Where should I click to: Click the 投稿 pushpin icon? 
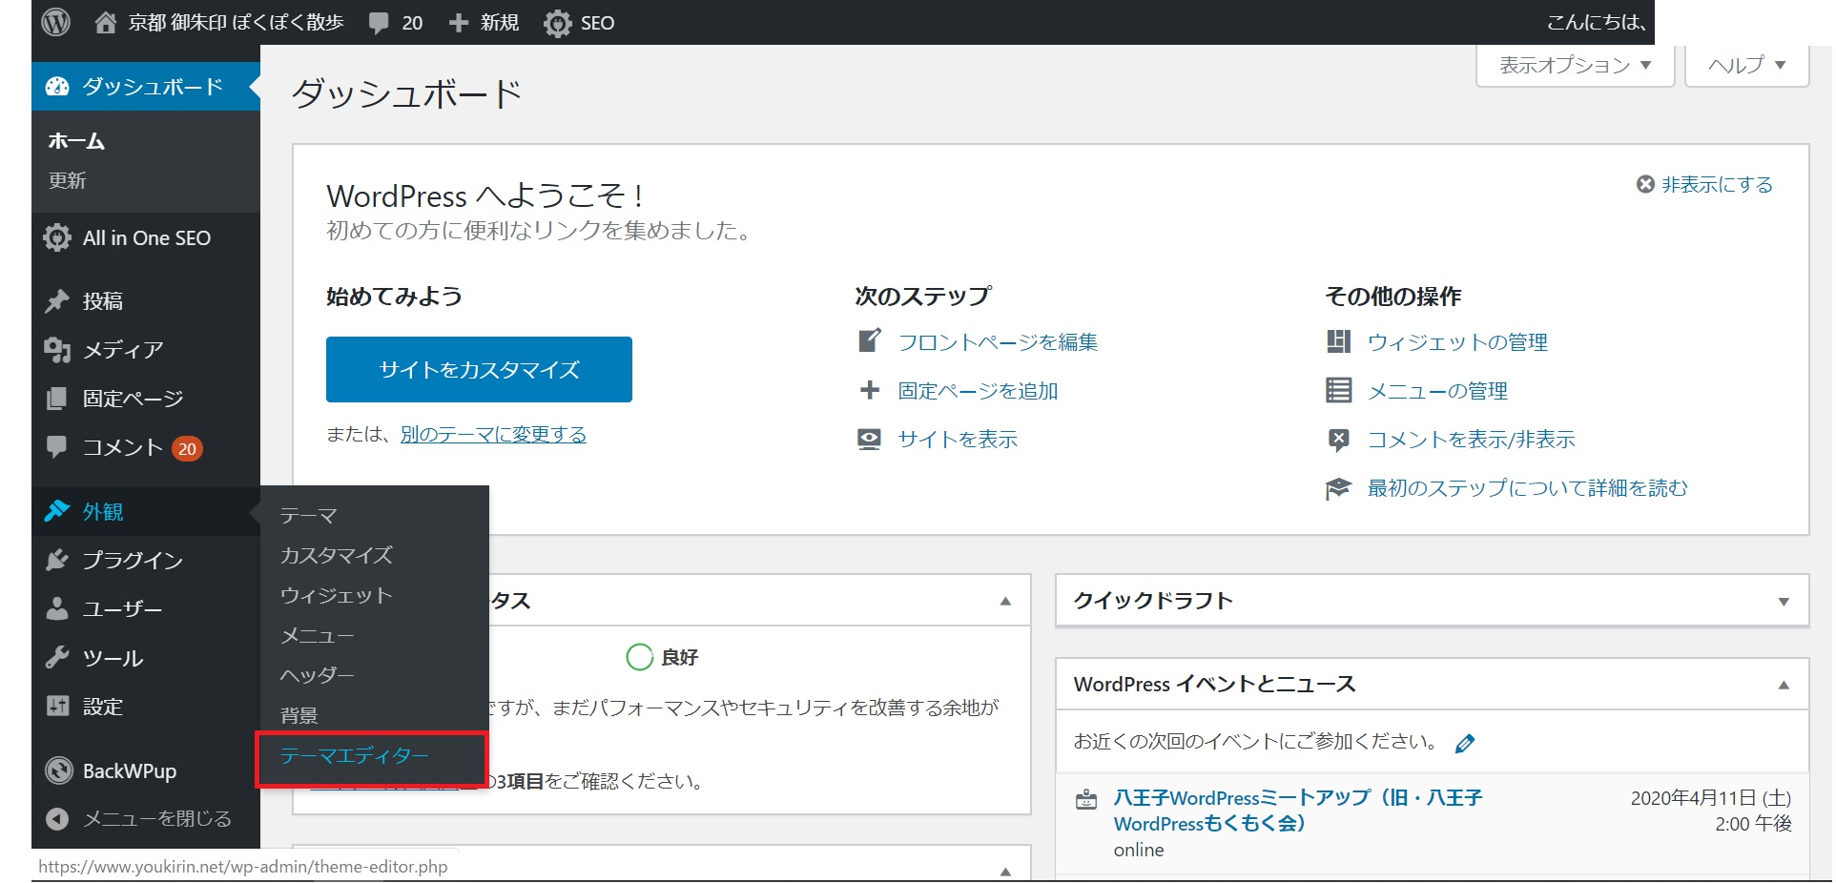[x=57, y=300]
